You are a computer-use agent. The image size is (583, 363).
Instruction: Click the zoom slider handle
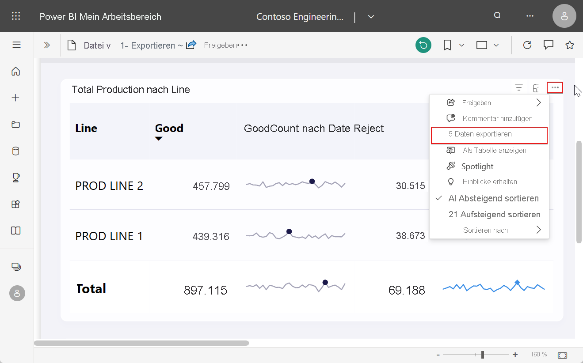point(483,355)
